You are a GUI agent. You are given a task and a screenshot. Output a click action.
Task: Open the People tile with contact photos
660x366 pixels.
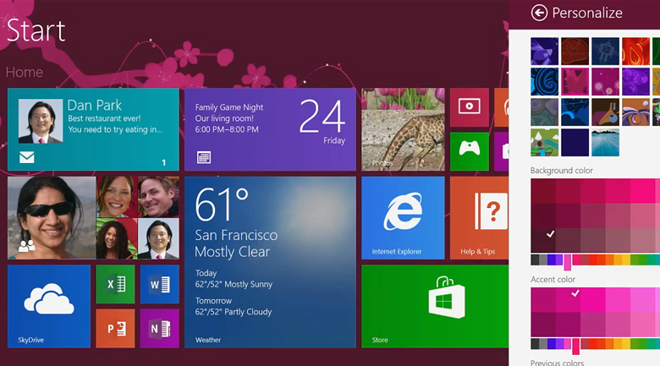(x=93, y=218)
